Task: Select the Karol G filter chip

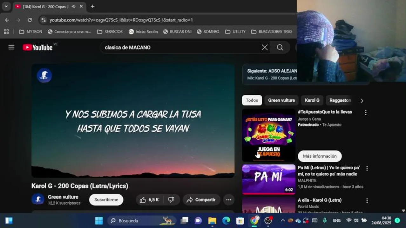Action: coord(312,100)
